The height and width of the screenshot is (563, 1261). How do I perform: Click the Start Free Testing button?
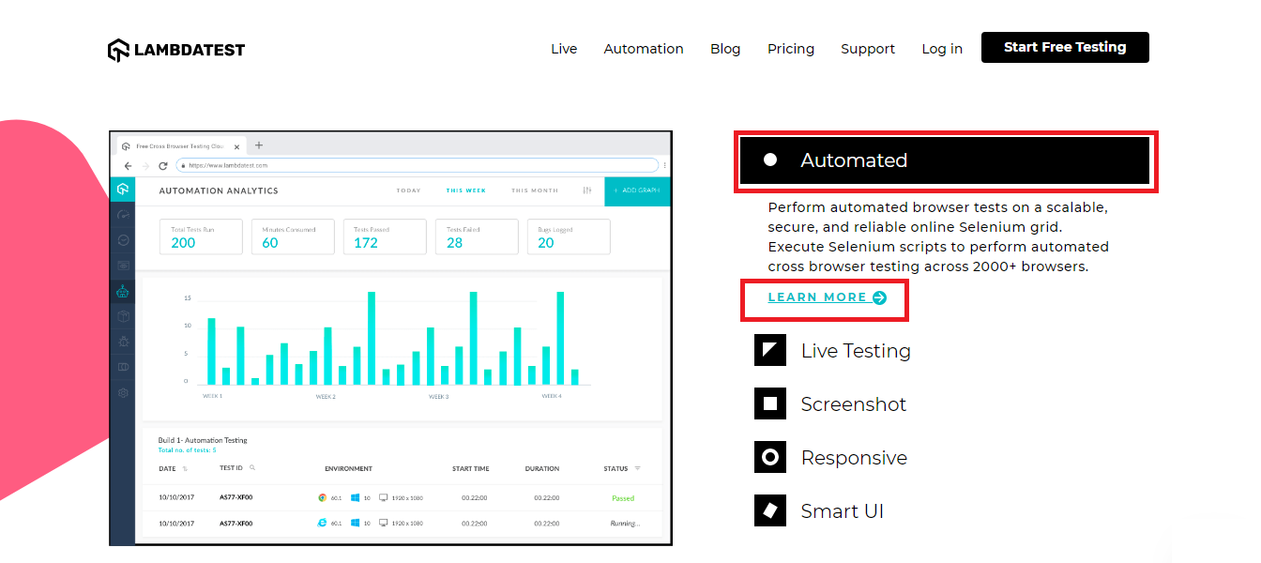1065,47
